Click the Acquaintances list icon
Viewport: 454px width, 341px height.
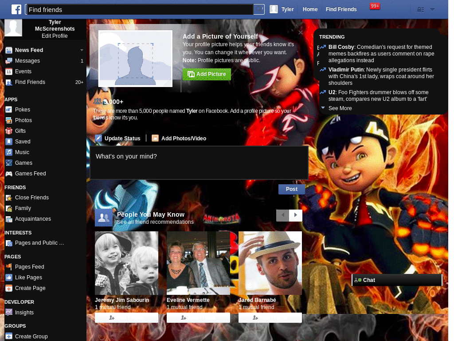(x=9, y=219)
